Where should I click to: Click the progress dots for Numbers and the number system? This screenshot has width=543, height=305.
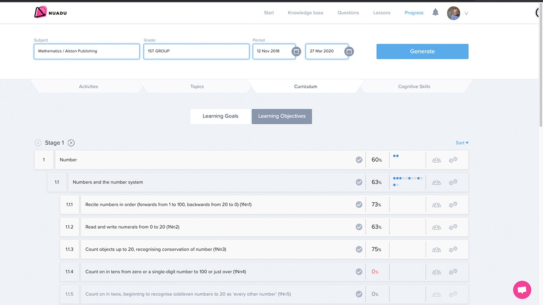[408, 182]
